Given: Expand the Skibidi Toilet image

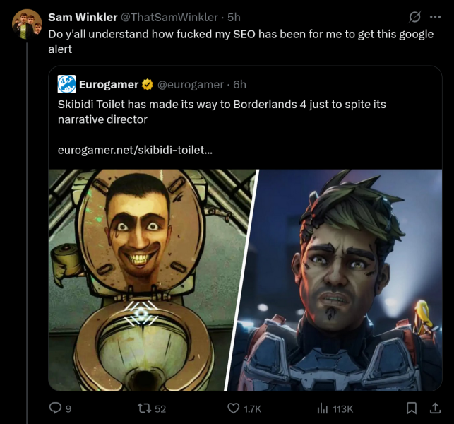Looking at the screenshot, I should (x=151, y=280).
